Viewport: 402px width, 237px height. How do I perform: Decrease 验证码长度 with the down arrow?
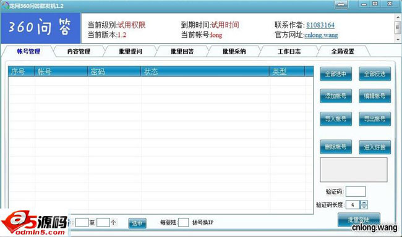pyautogui.click(x=364, y=207)
